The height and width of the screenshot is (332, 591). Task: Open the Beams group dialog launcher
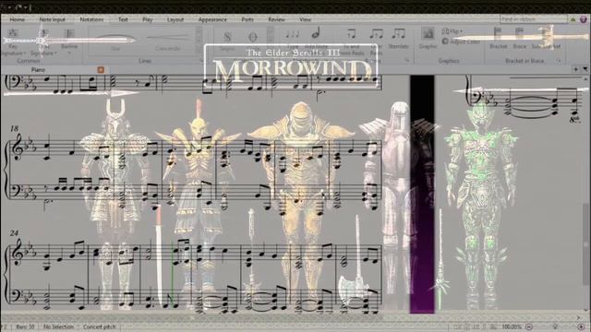point(406,60)
